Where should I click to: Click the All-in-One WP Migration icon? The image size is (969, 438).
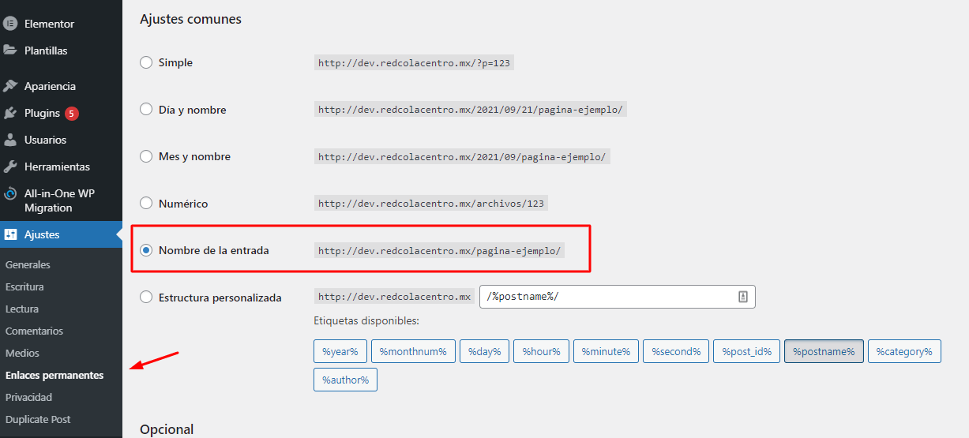(10, 193)
